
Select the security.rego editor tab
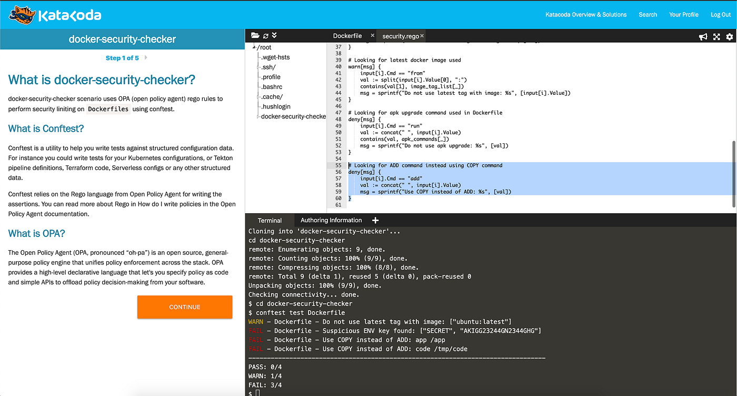click(x=401, y=36)
